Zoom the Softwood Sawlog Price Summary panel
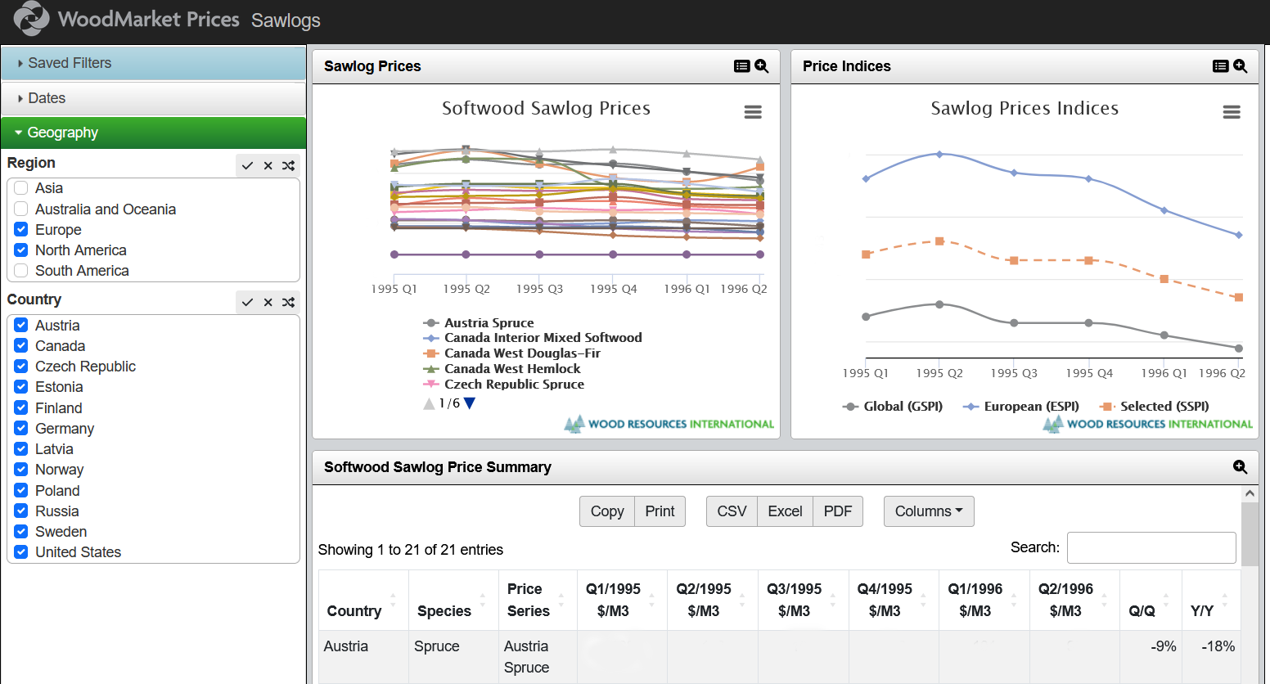1270x684 pixels. coord(1240,467)
